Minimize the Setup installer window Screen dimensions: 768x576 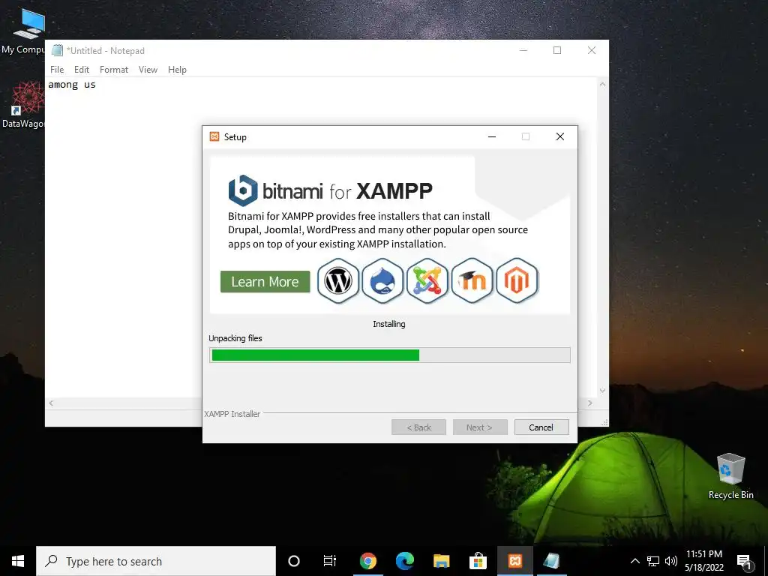point(492,136)
